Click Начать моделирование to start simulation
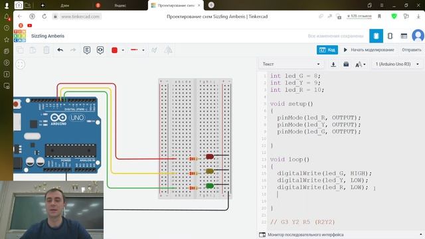Viewport: 425px width, 239px height. coord(369,50)
